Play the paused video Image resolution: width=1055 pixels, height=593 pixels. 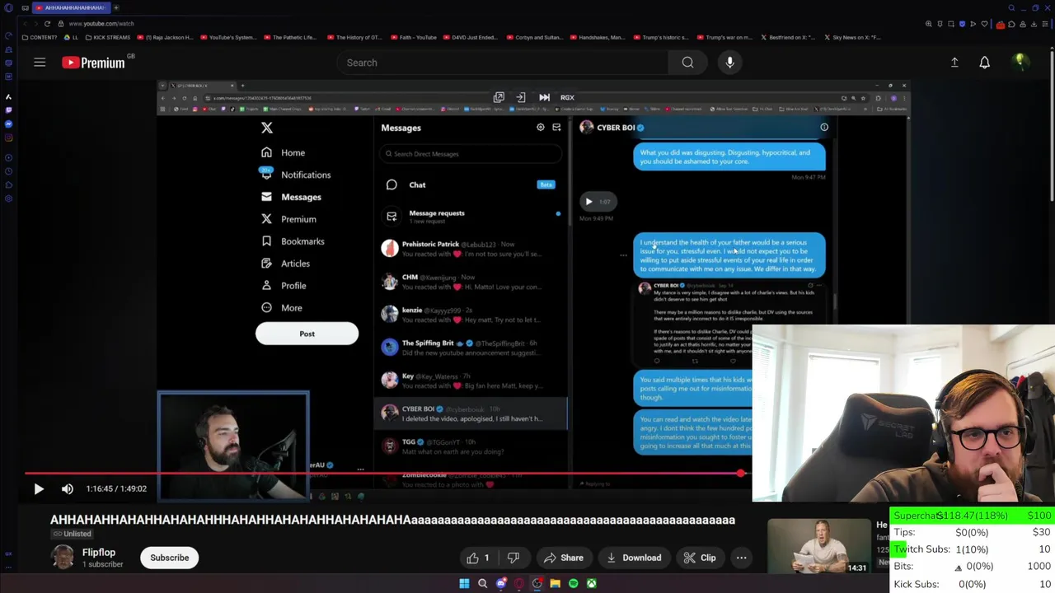point(39,488)
